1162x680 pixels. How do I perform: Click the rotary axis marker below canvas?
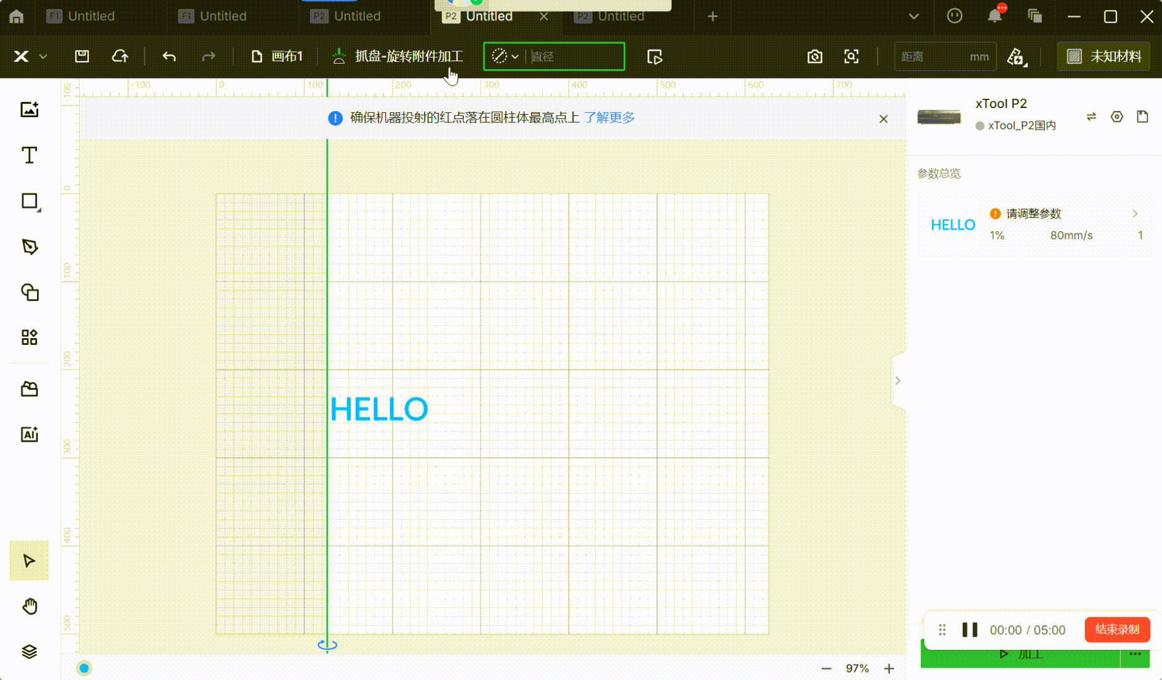[327, 645]
